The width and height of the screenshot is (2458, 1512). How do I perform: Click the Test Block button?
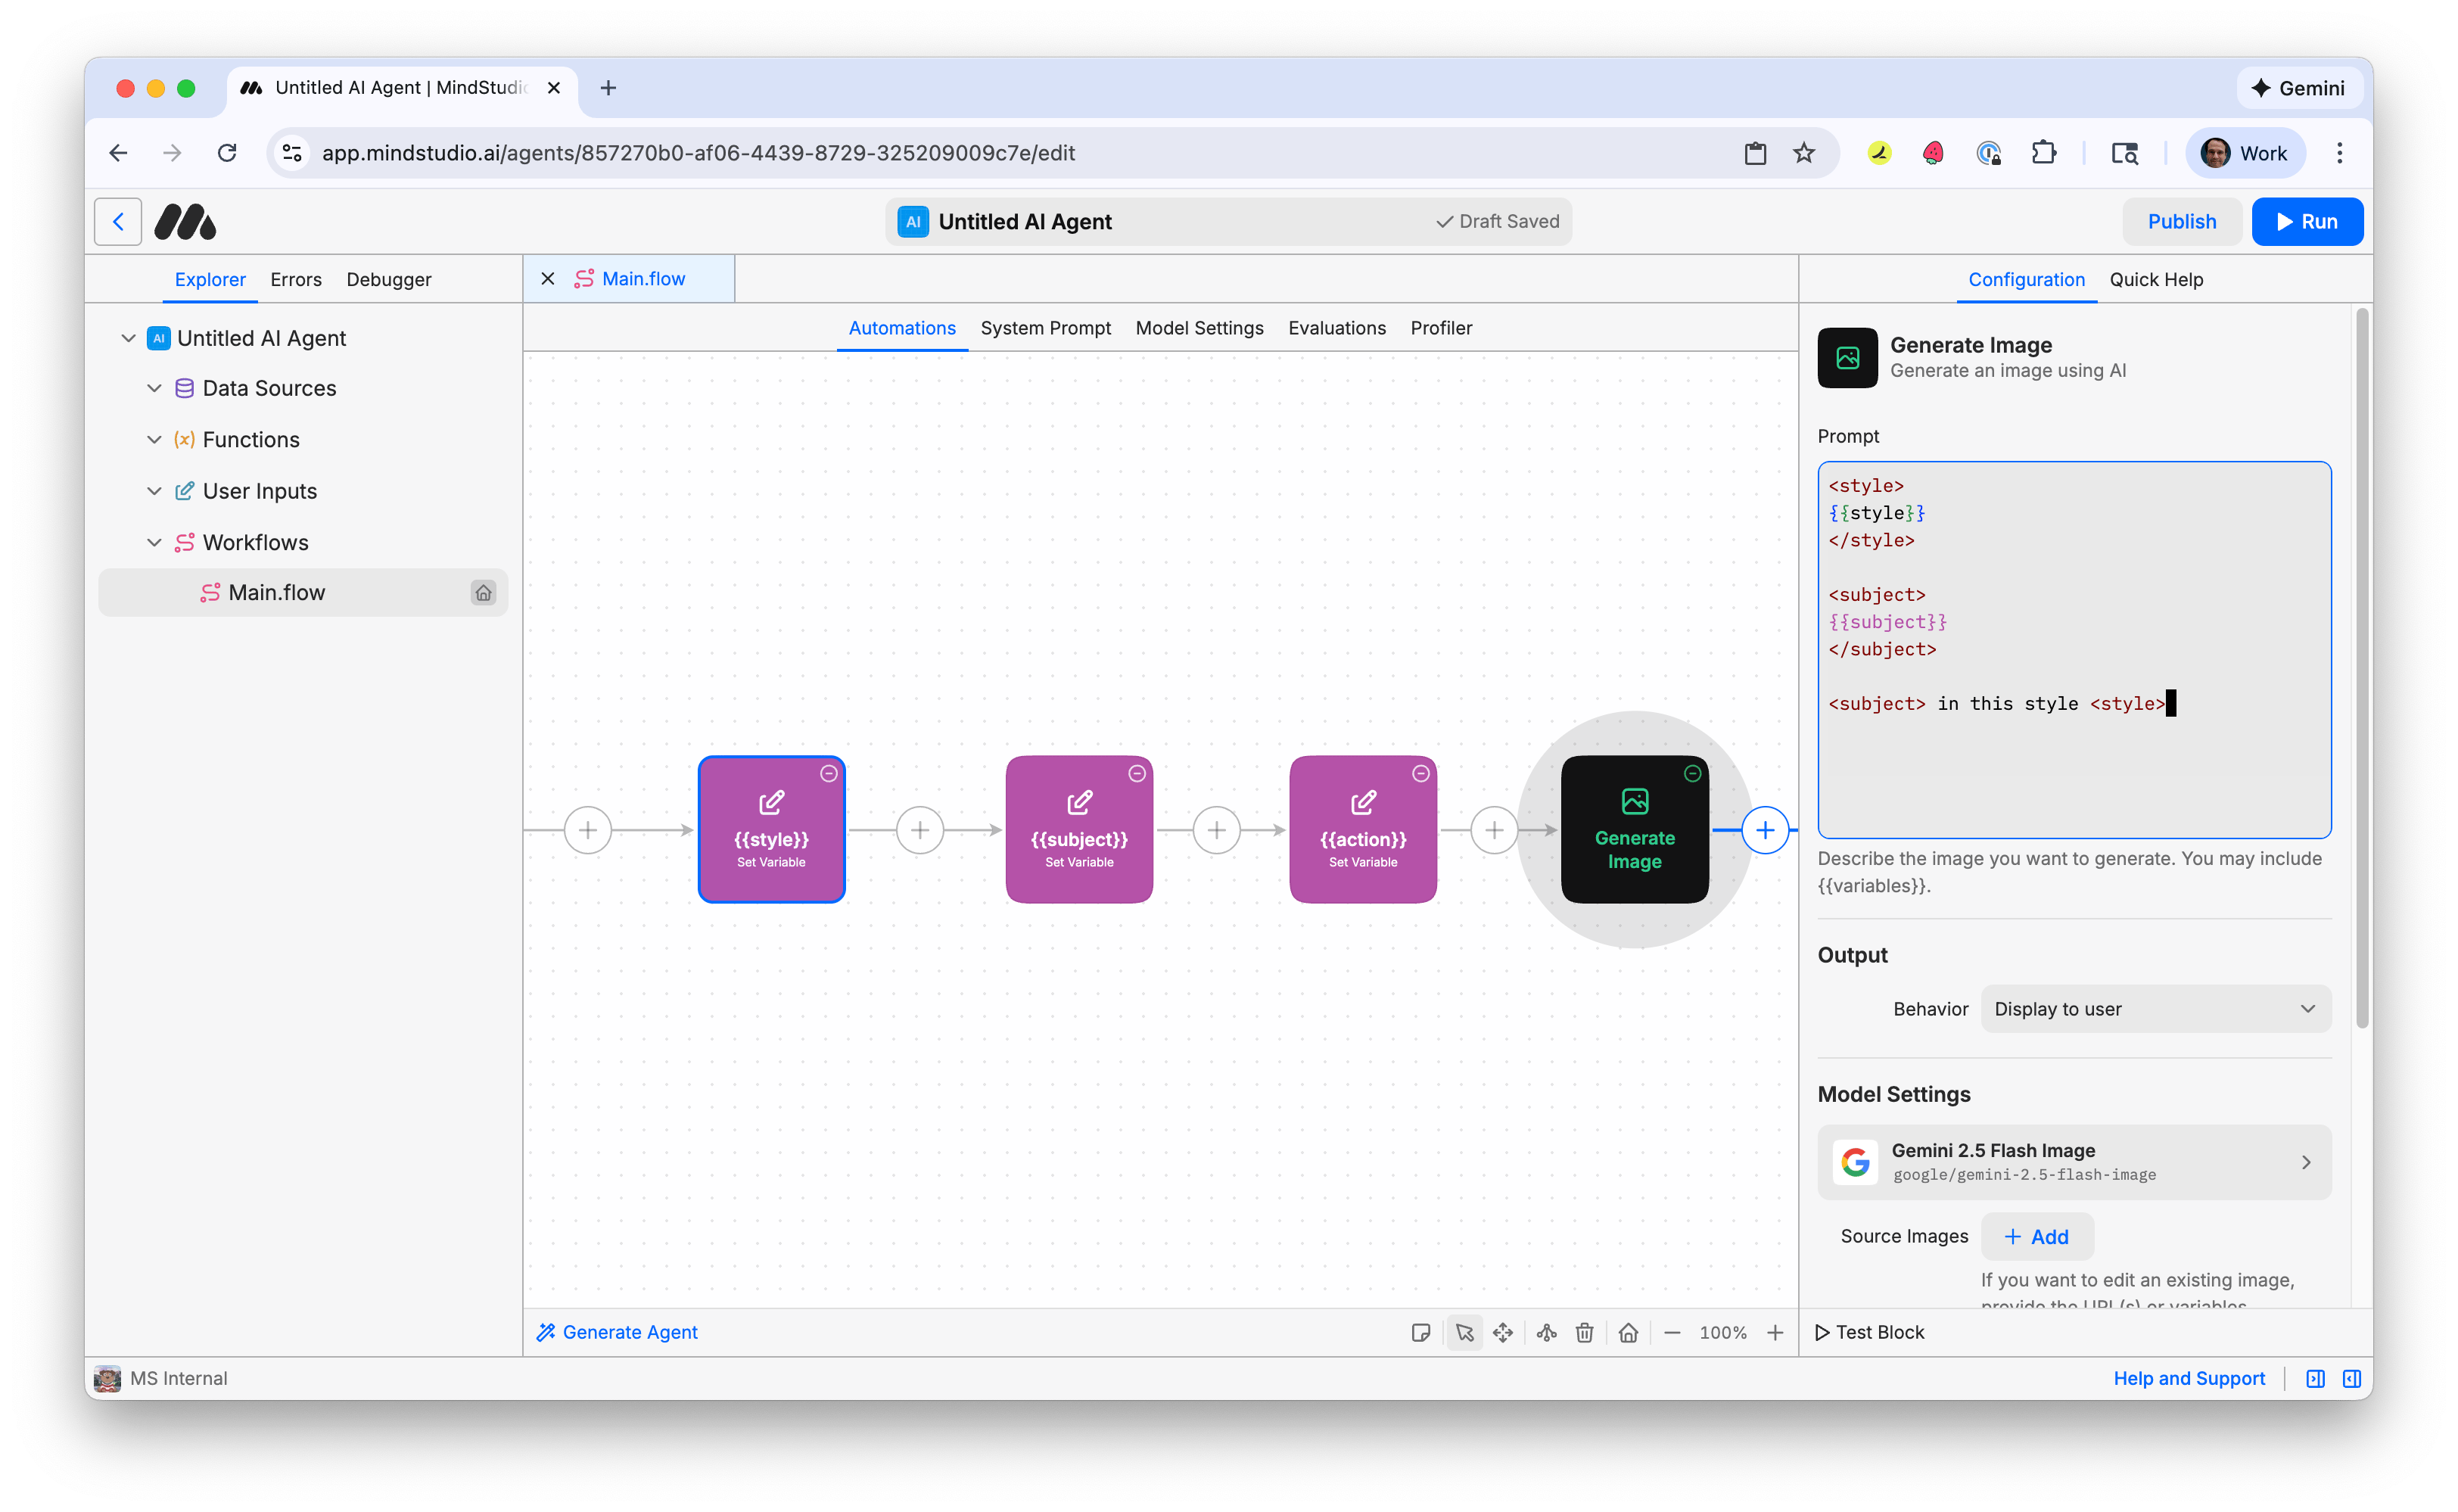point(1869,1332)
